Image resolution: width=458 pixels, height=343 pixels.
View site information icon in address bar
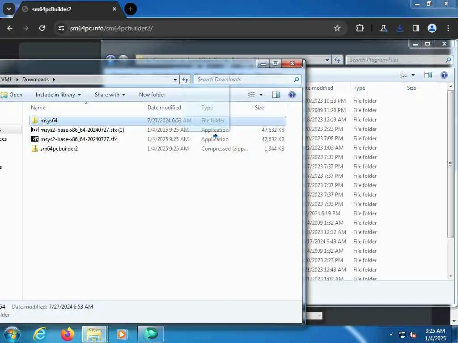point(61,28)
